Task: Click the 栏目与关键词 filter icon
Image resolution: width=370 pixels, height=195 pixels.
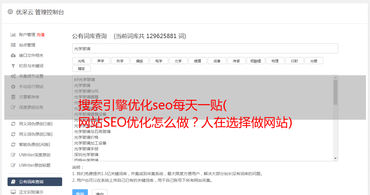Action: (x=13, y=66)
